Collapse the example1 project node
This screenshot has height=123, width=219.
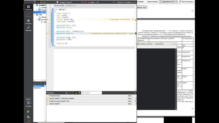(x=35, y=5)
